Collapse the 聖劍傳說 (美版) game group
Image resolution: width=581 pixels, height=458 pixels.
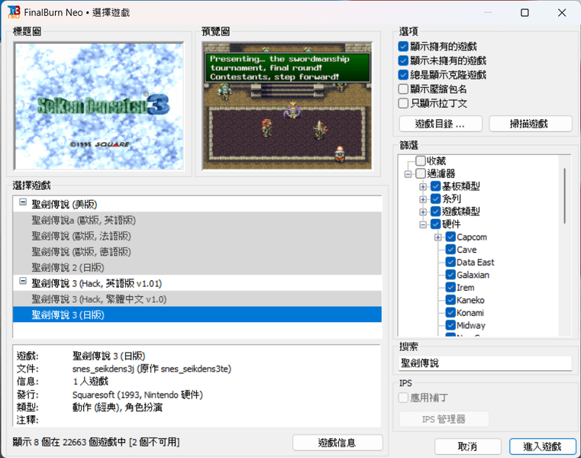[23, 202]
